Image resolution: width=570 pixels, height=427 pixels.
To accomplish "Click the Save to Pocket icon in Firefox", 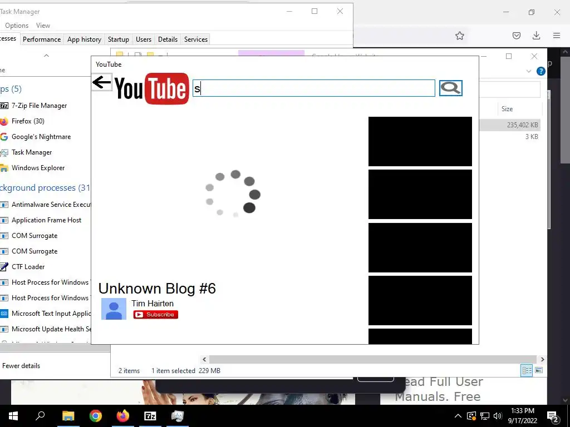I will click(x=516, y=36).
